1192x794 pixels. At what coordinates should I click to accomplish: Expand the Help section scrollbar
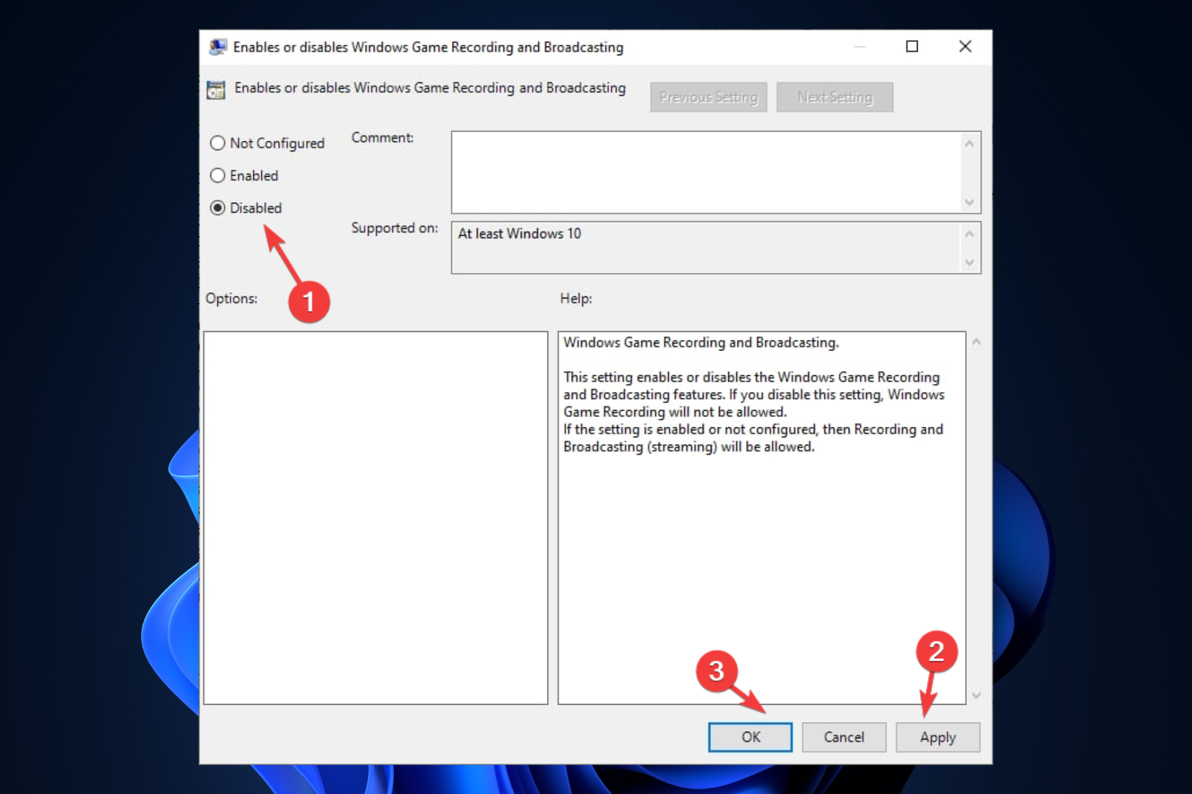tap(974, 517)
